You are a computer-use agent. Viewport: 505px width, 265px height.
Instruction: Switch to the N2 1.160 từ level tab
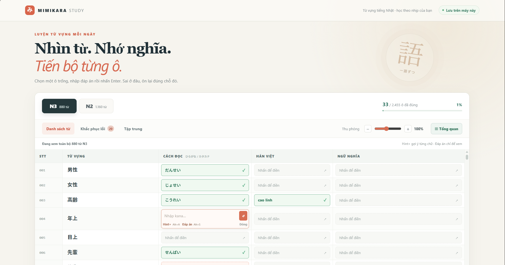point(96,106)
